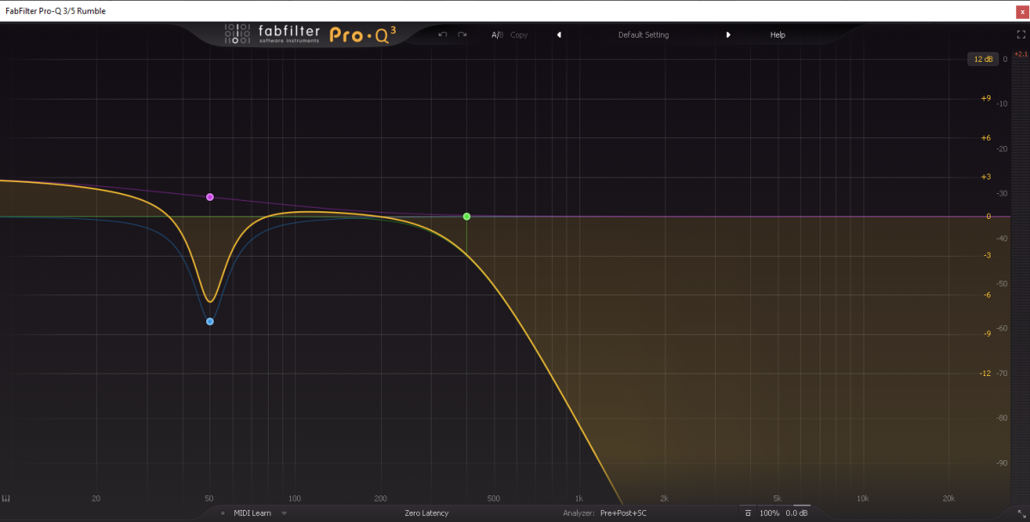
Task: Click the FabFilter Pro-Q 3 logo
Action: click(x=311, y=34)
